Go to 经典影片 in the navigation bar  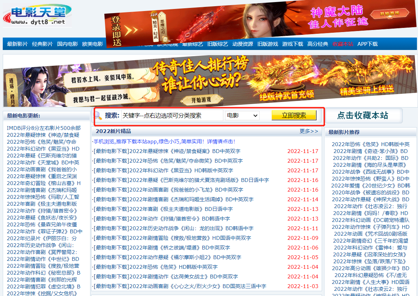coord(42,44)
